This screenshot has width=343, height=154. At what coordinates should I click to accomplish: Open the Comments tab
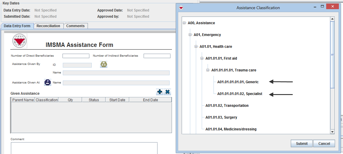click(76, 26)
